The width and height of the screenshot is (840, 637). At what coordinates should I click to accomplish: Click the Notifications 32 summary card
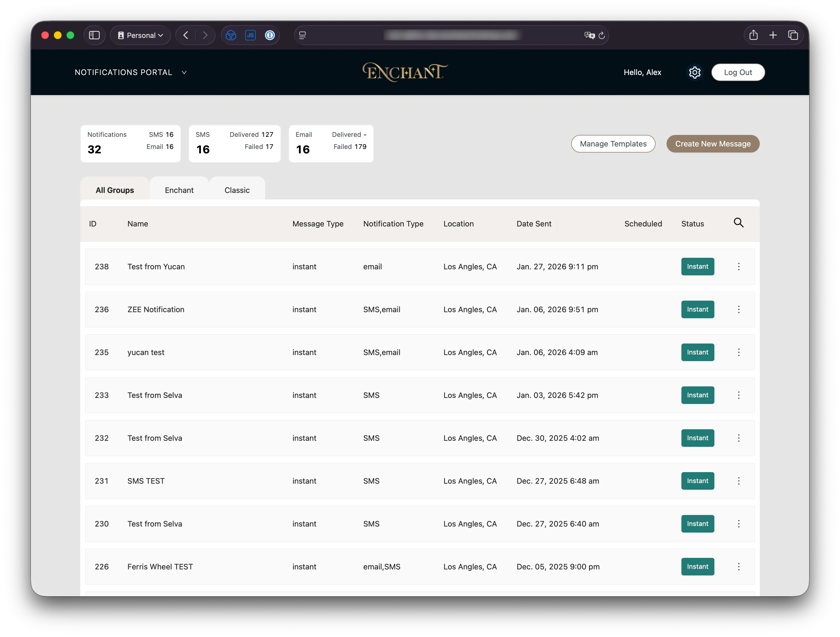click(130, 144)
